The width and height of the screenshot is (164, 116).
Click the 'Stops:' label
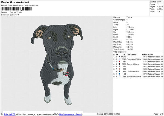click(116, 22)
